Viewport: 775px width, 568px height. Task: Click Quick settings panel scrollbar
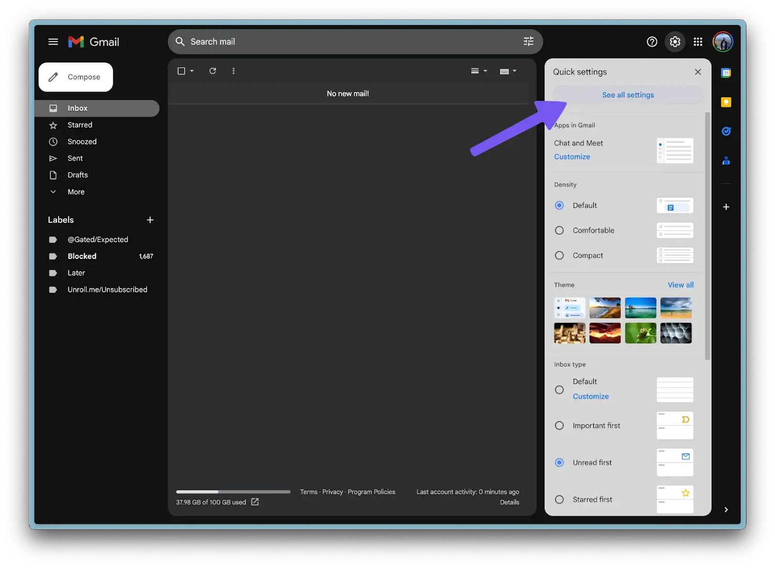[708, 236]
